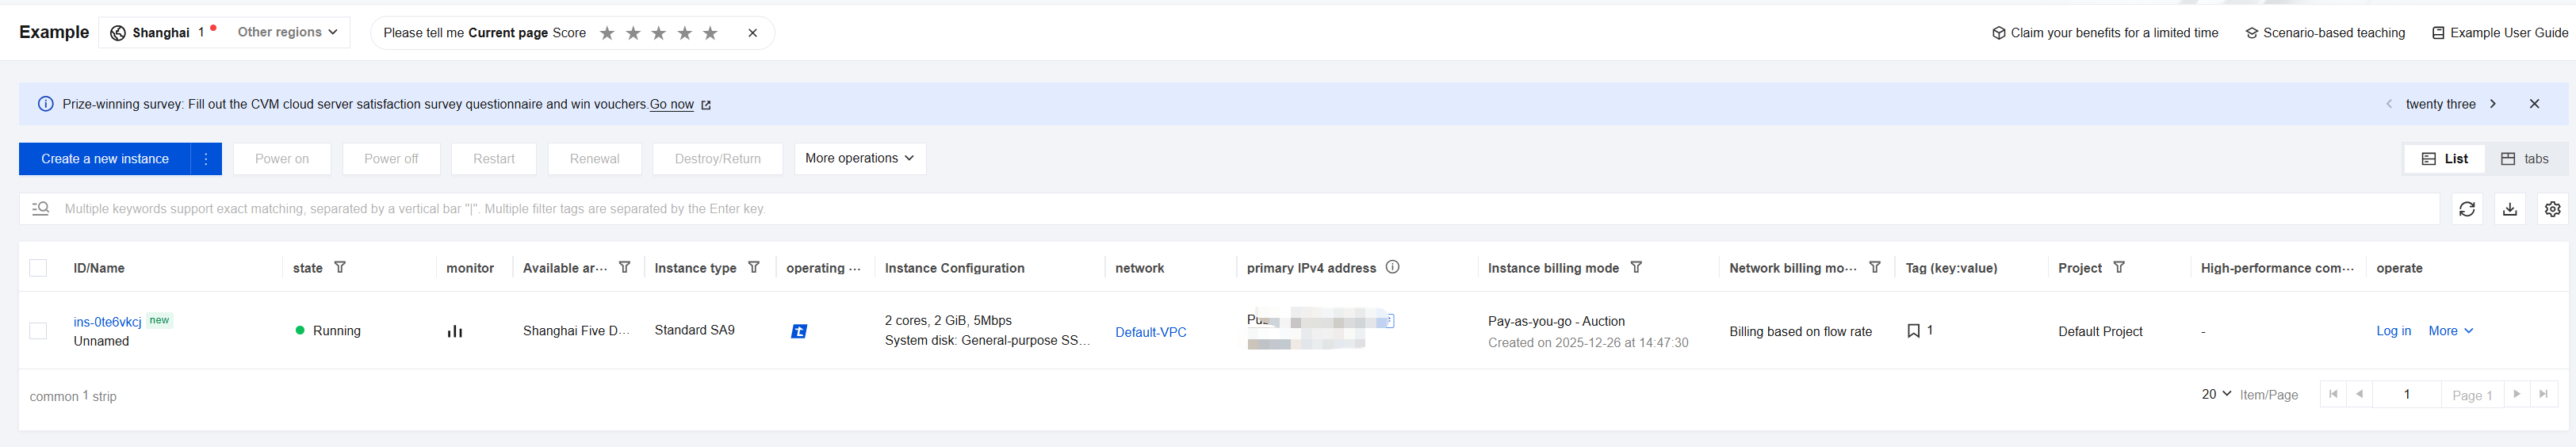Toggle the select-all checkbox in the header
Viewport: 2576px width, 447px height.
[38, 268]
